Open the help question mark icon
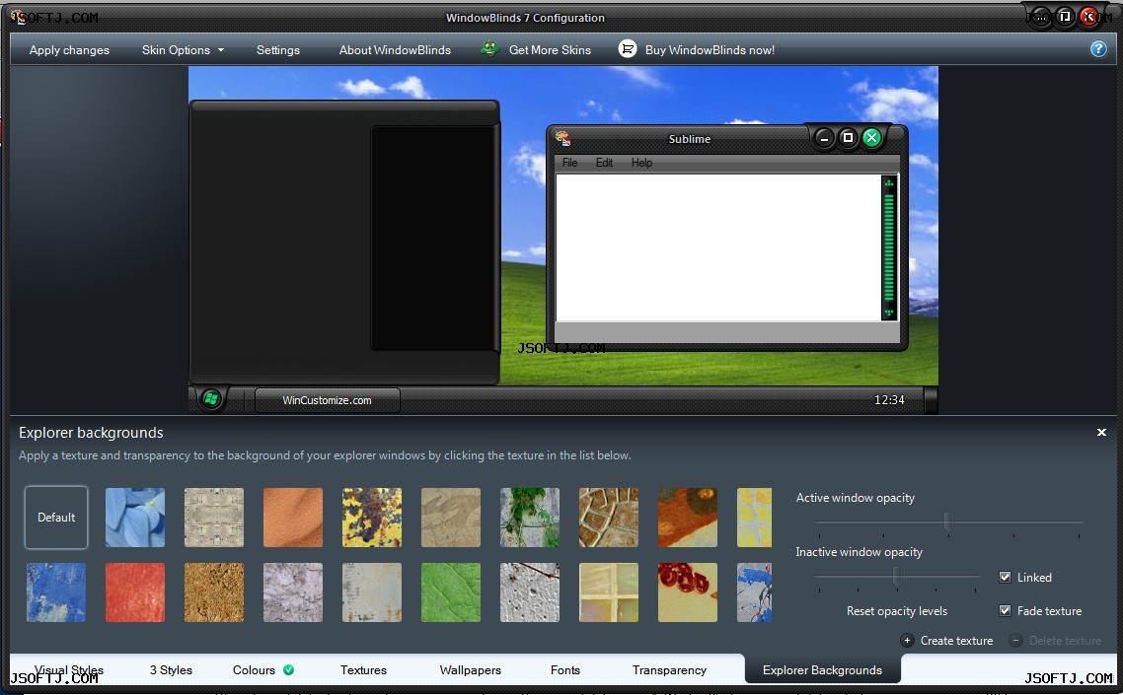The height and width of the screenshot is (695, 1123). (1098, 48)
